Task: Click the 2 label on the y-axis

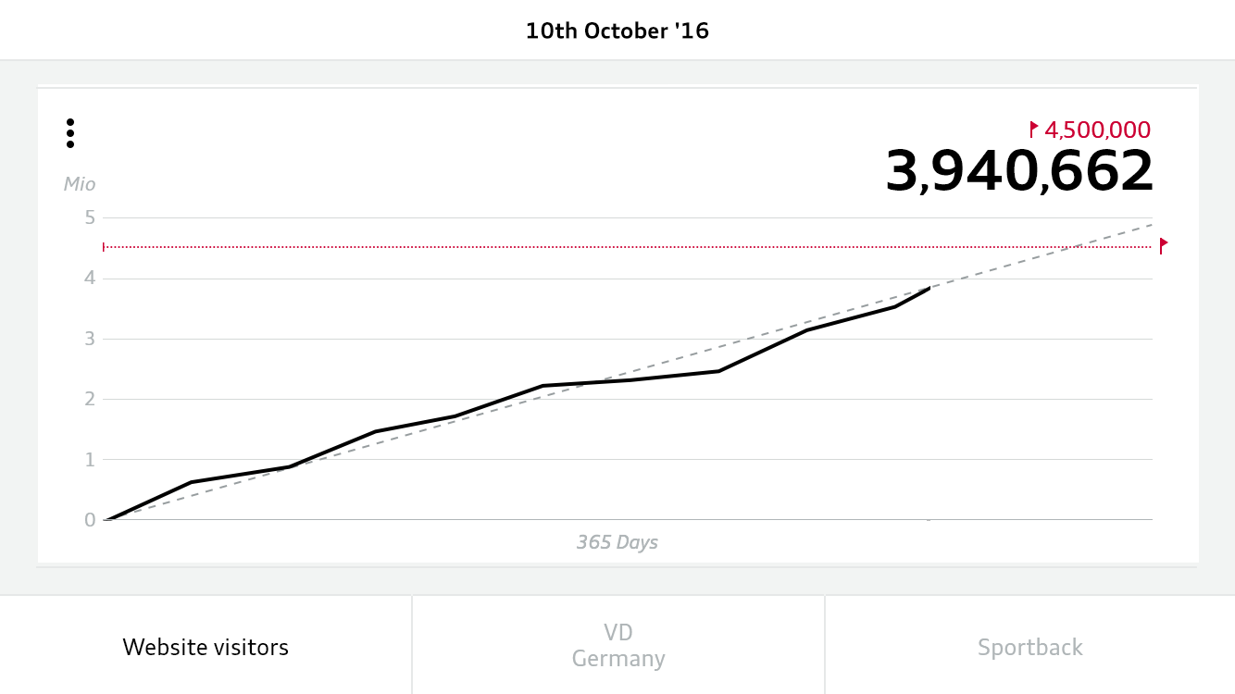Action: 90,399
